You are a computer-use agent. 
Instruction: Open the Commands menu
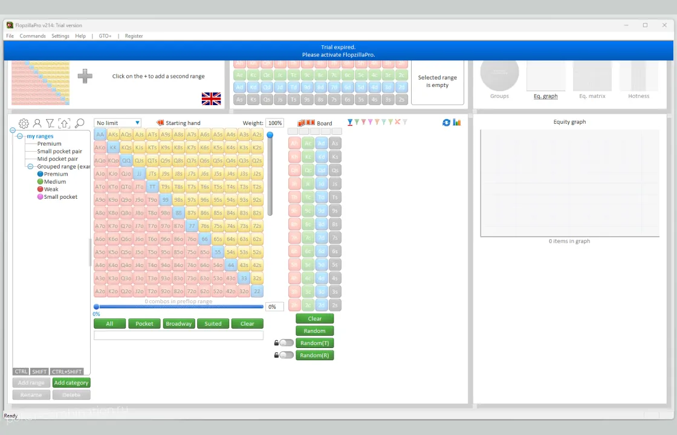coord(33,36)
